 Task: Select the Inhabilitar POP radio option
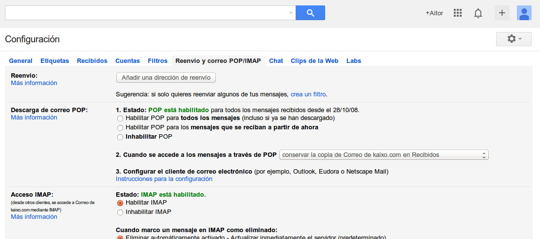coord(120,137)
